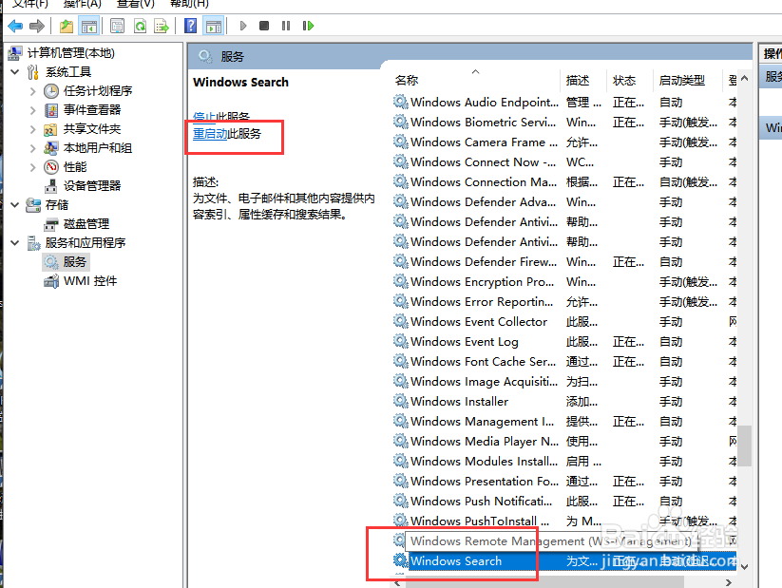Click the Back arrow in the toolbar
The width and height of the screenshot is (782, 588).
point(15,26)
